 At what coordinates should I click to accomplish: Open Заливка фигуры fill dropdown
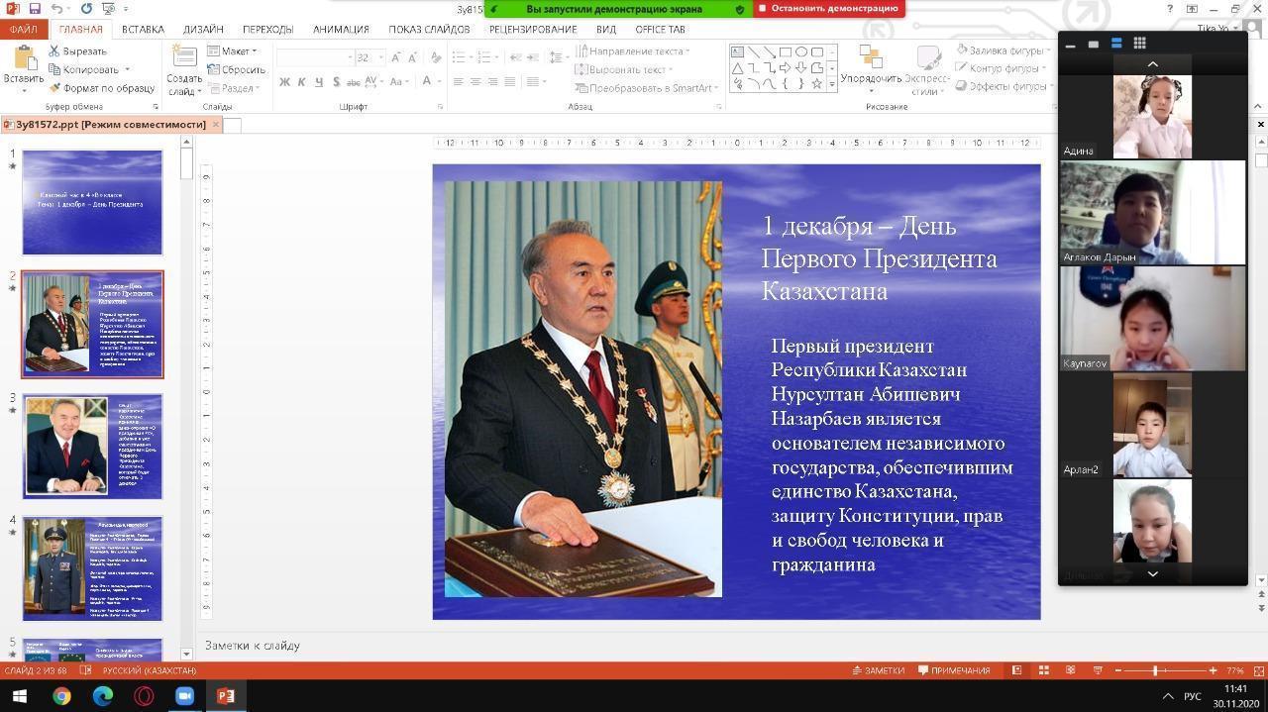pos(1004,51)
